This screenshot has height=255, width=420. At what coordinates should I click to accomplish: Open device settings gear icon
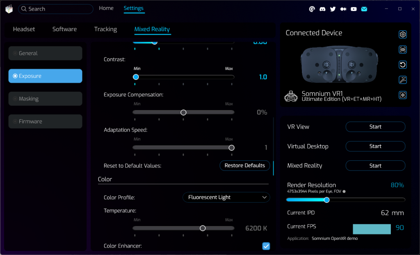click(403, 34)
